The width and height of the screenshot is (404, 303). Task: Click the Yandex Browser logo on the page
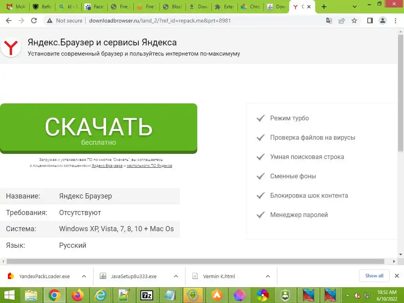point(11,47)
